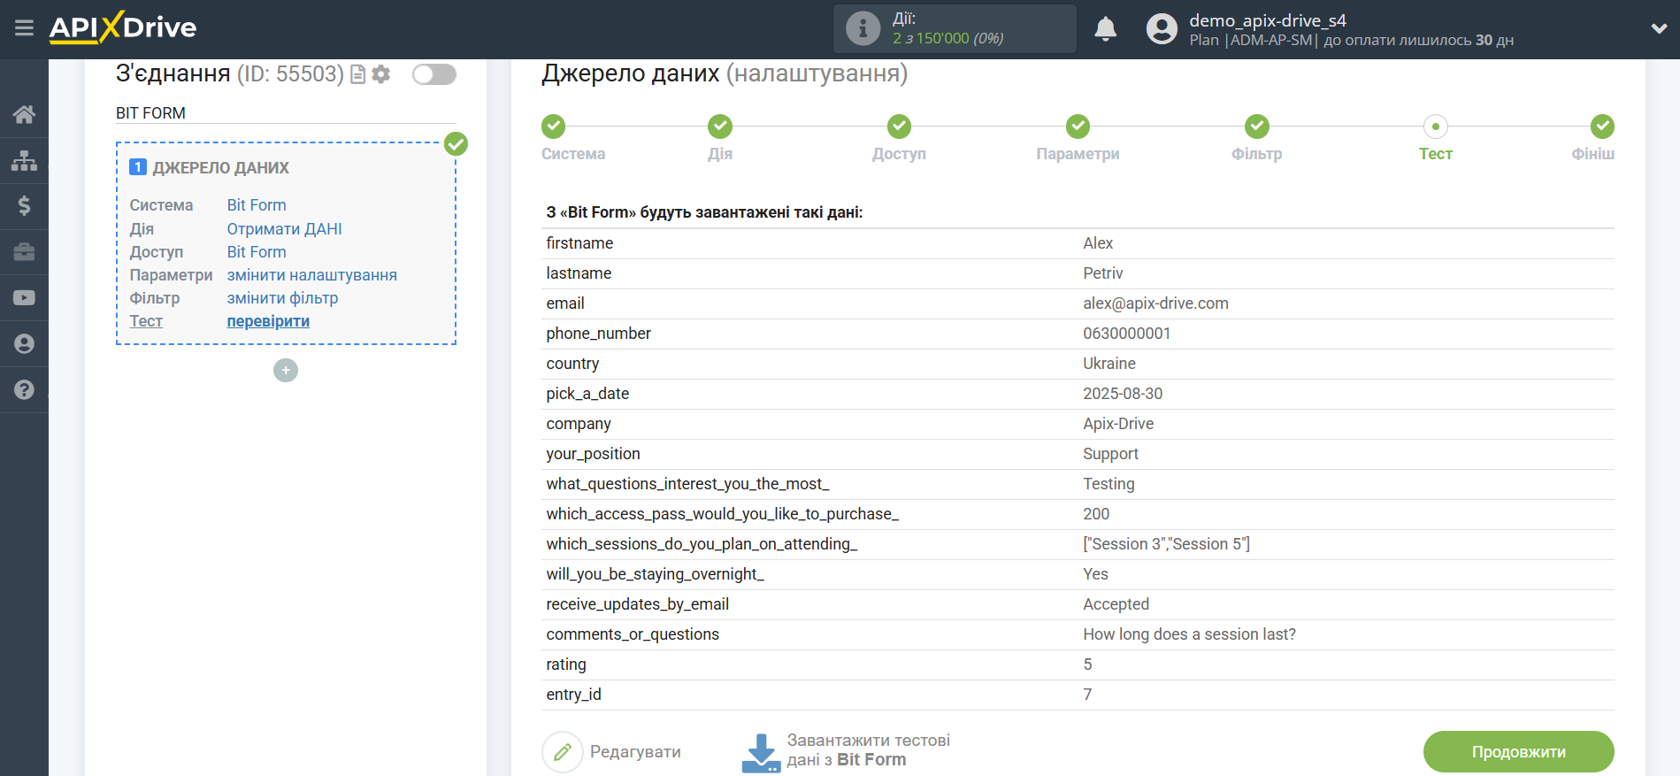
Task: Click the pencil edit icon
Action: [563, 752]
